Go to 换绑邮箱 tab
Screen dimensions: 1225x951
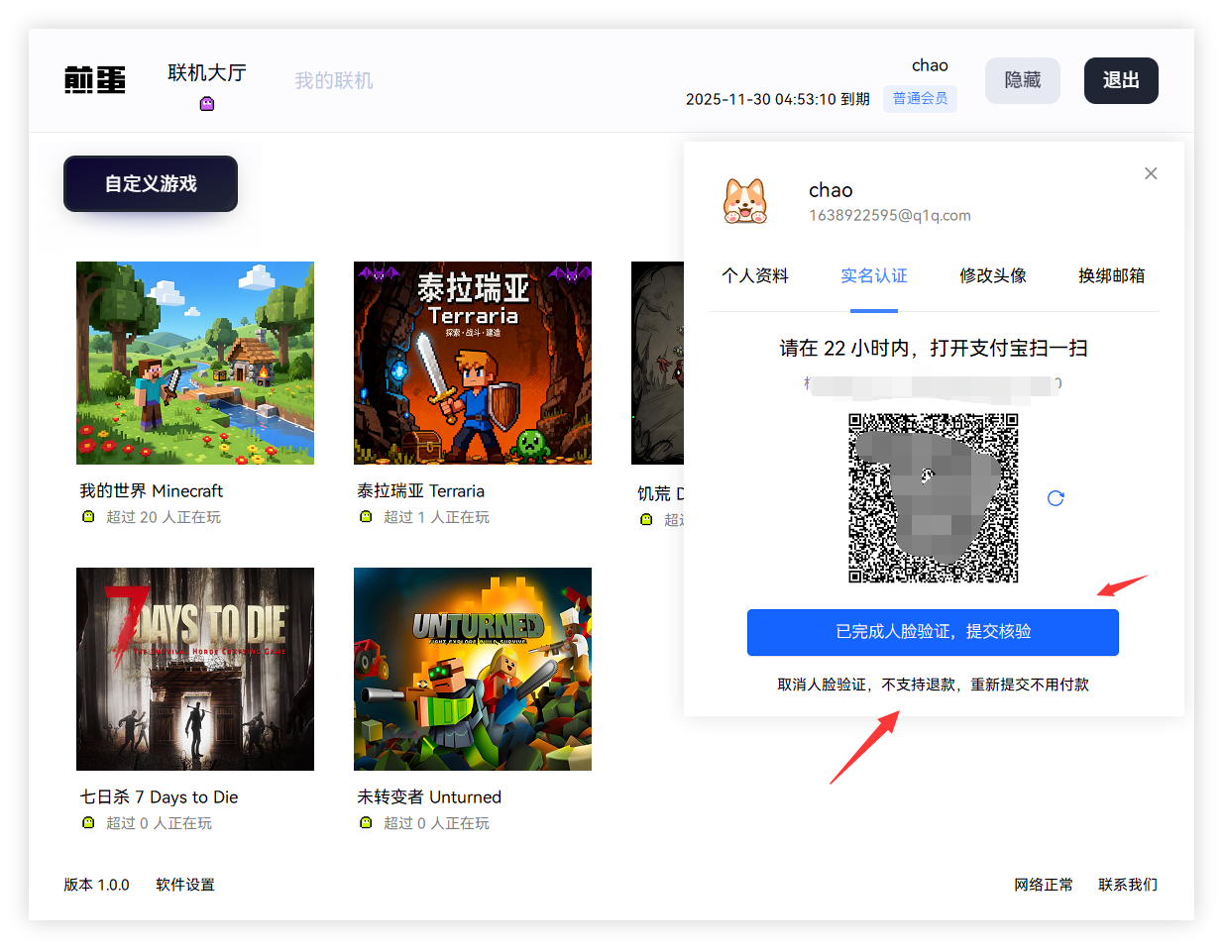(1111, 275)
